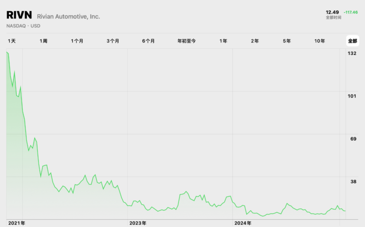The height and width of the screenshot is (227, 365).
Task: Click the Rivian Automotive, Inc. company name
Action: coord(69,16)
